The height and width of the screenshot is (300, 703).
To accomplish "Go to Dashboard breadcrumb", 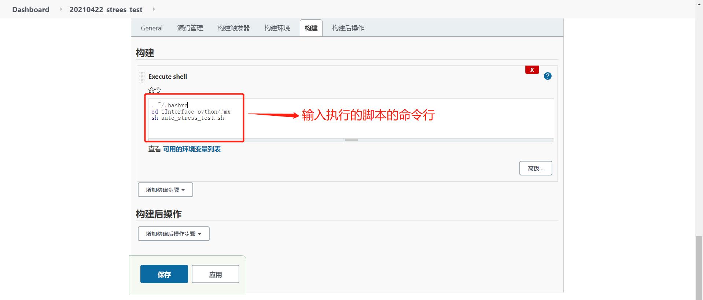I will pos(31,10).
